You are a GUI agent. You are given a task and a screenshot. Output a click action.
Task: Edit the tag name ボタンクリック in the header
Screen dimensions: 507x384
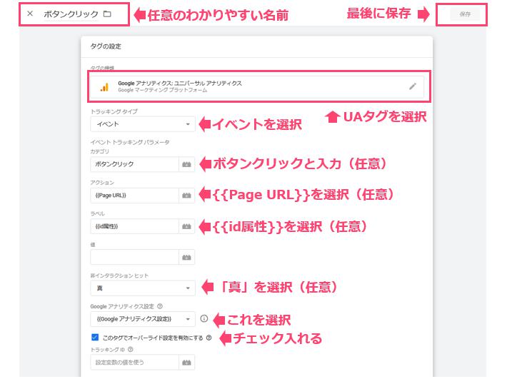(71, 14)
